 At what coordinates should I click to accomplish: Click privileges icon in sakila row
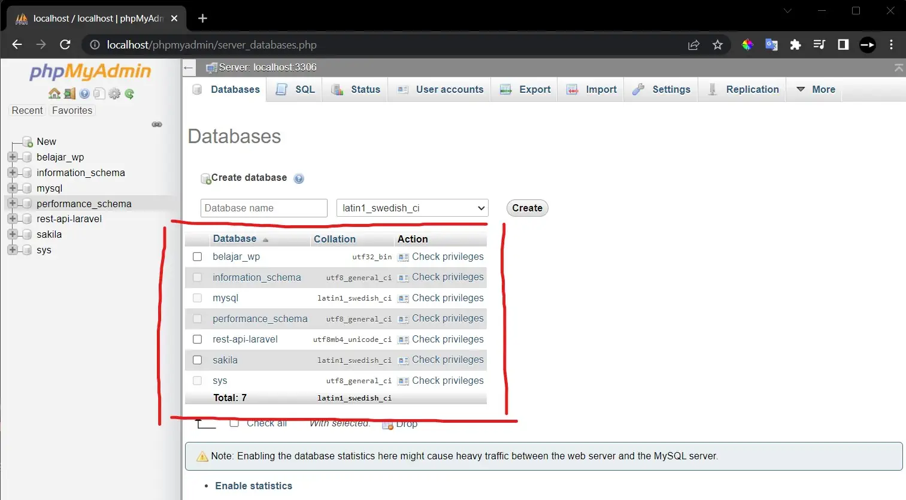pyautogui.click(x=404, y=360)
